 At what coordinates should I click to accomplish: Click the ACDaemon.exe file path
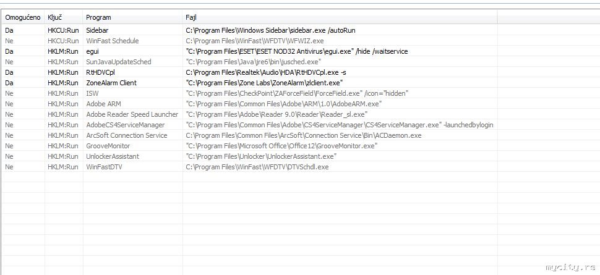pyautogui.click(x=304, y=135)
